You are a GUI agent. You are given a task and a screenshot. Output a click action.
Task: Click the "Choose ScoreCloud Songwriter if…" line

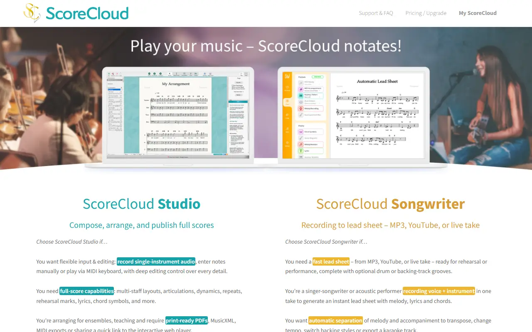(326, 242)
